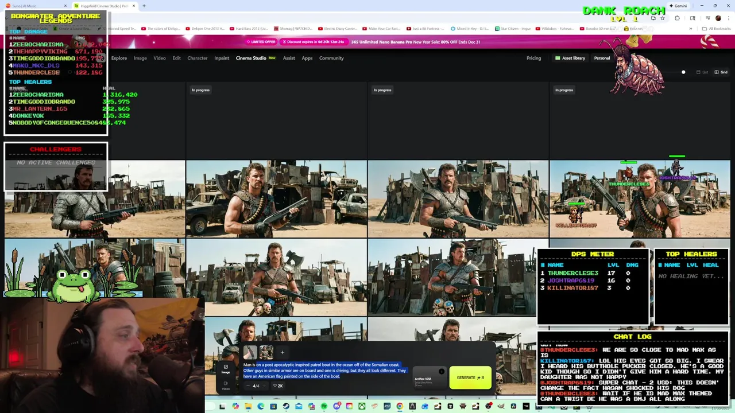Select the Image mode icon in prompt panel
The image size is (735, 413).
click(226, 369)
